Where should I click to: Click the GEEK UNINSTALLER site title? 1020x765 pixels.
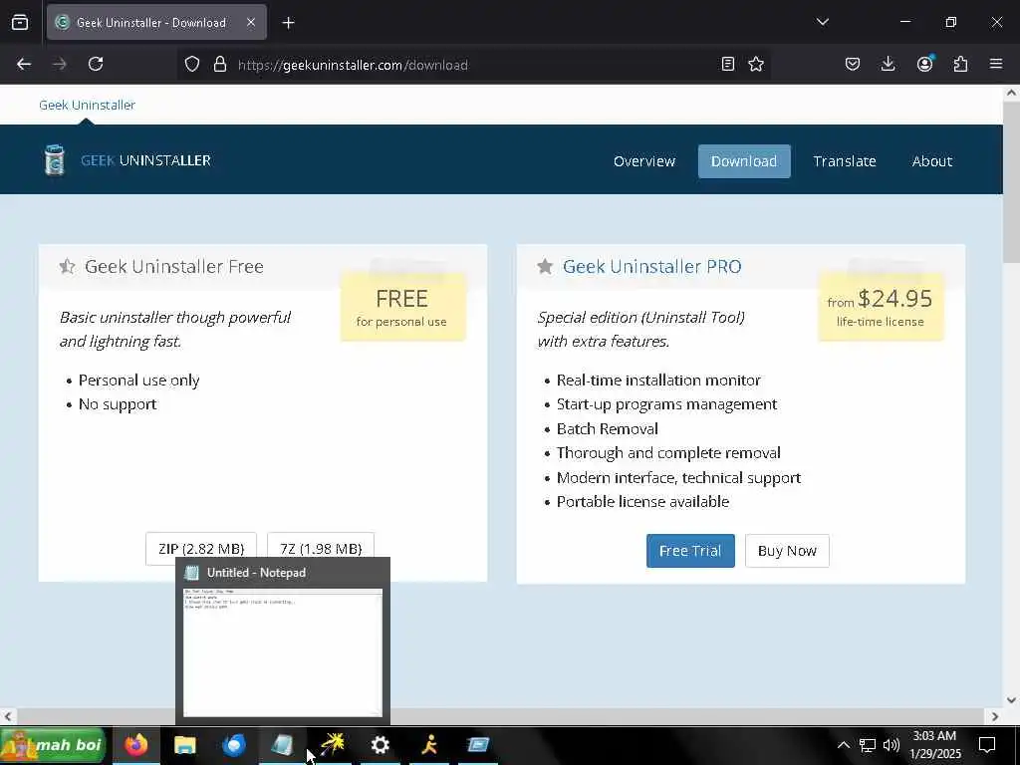tap(145, 160)
